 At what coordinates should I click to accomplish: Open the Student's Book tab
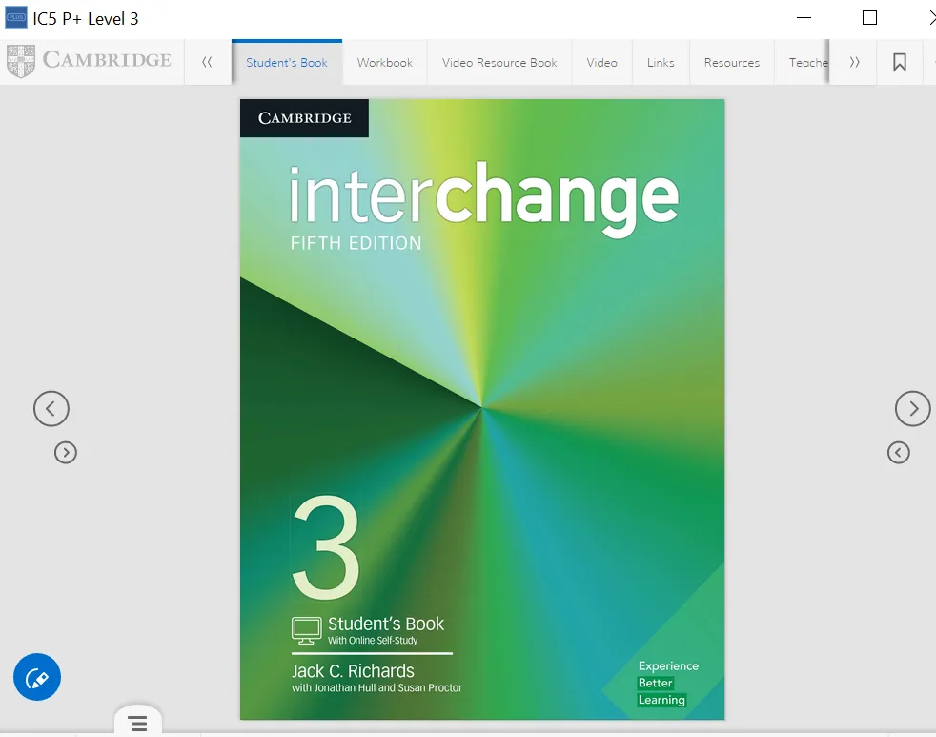tap(287, 62)
